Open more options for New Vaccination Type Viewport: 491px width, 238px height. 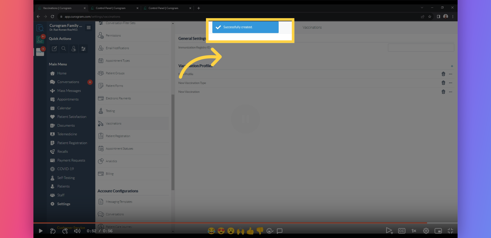click(451, 83)
